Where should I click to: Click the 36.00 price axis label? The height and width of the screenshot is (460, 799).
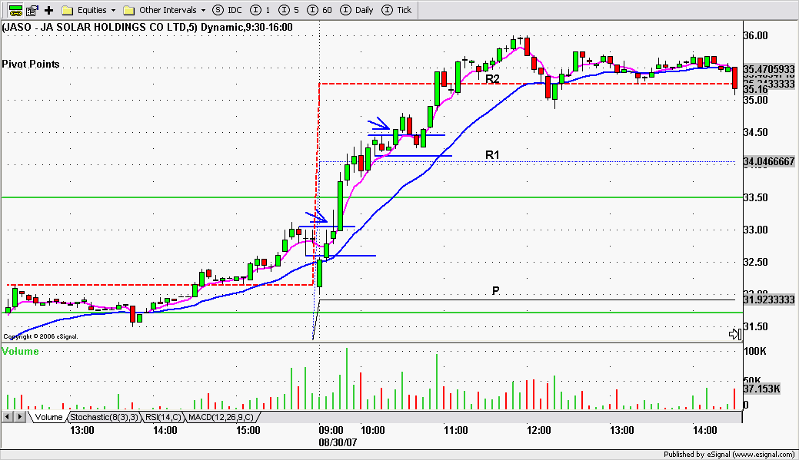click(756, 35)
